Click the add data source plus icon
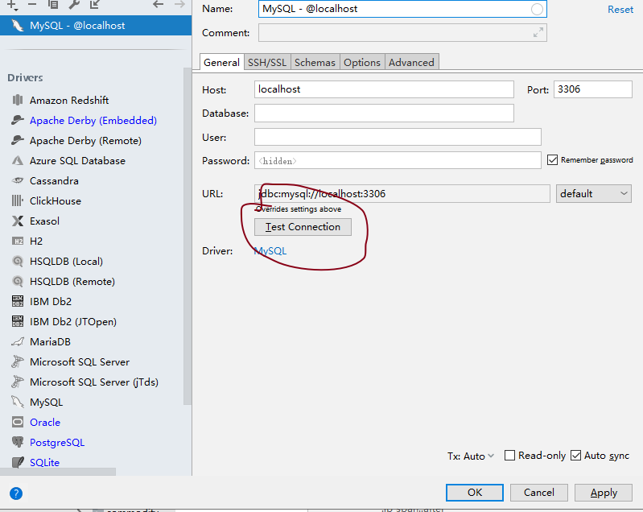Screen dimensions: 643x512 (12, 5)
